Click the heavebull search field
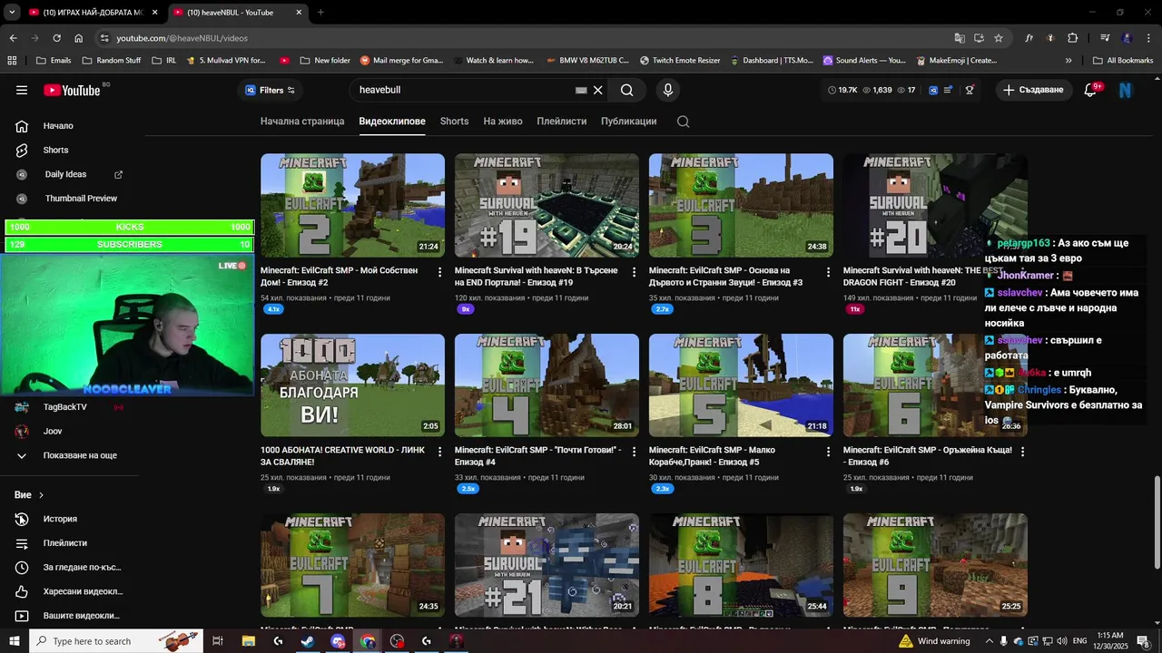 click(463, 90)
